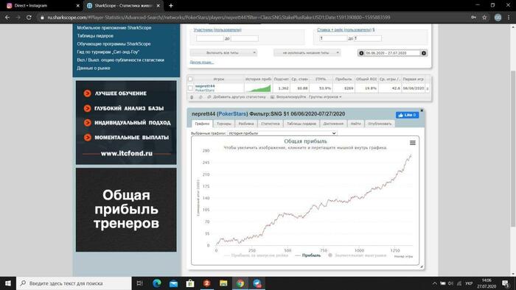Click PokerStars link in graph panel title

[232, 113]
